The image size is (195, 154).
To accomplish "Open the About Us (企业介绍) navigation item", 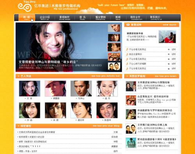I will pos(44,18).
